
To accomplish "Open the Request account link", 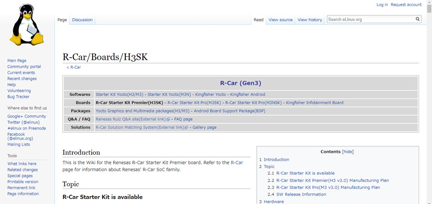I will [x=406, y=5].
